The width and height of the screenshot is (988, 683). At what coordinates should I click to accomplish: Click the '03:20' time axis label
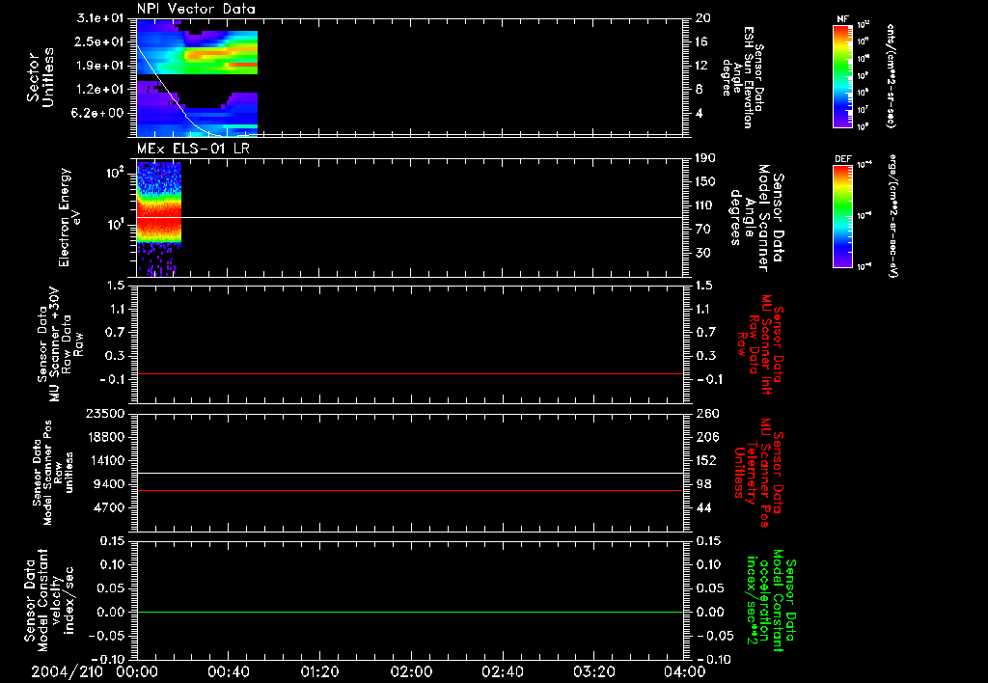593,671
